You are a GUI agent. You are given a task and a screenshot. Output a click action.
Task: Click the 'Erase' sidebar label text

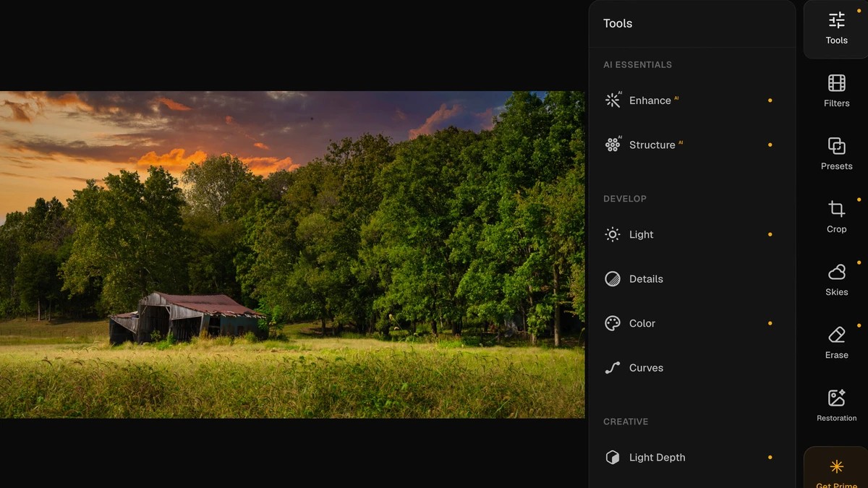[837, 355]
